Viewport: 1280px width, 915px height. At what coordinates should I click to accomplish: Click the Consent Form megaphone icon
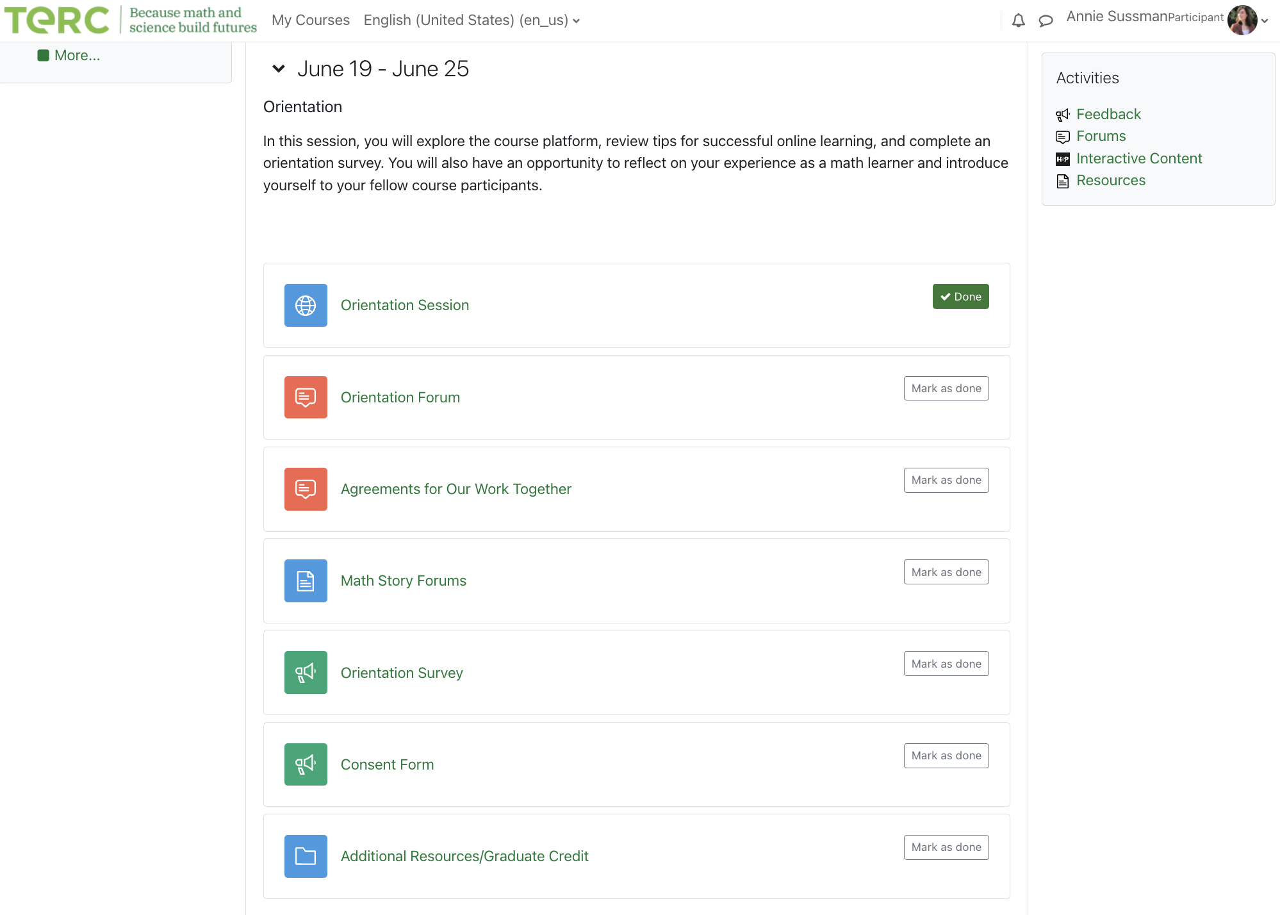pyautogui.click(x=306, y=764)
